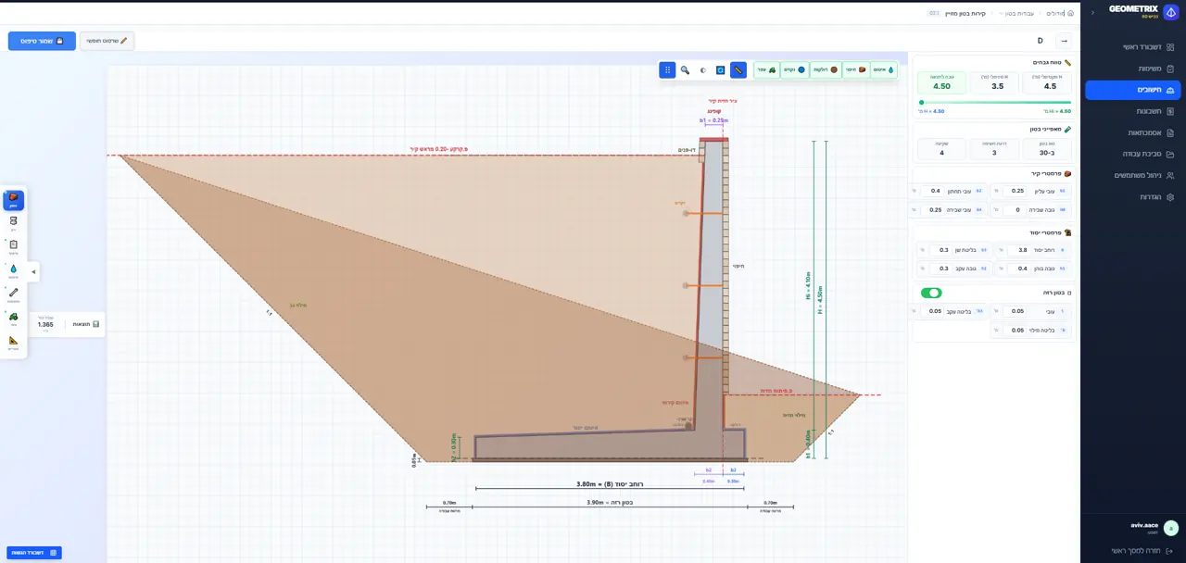The image size is (1186, 563).
Task: Open חשבונות in the sidebar
Action: [x=1132, y=111]
